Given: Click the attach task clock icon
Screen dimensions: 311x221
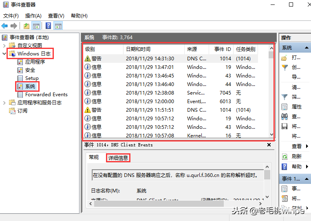Looking at the screenshot, I should coord(285,199).
